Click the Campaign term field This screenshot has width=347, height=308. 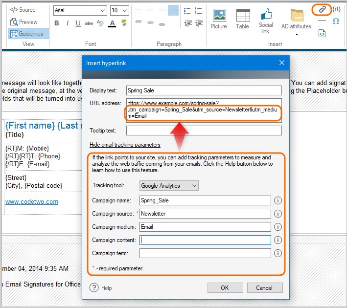(205, 253)
